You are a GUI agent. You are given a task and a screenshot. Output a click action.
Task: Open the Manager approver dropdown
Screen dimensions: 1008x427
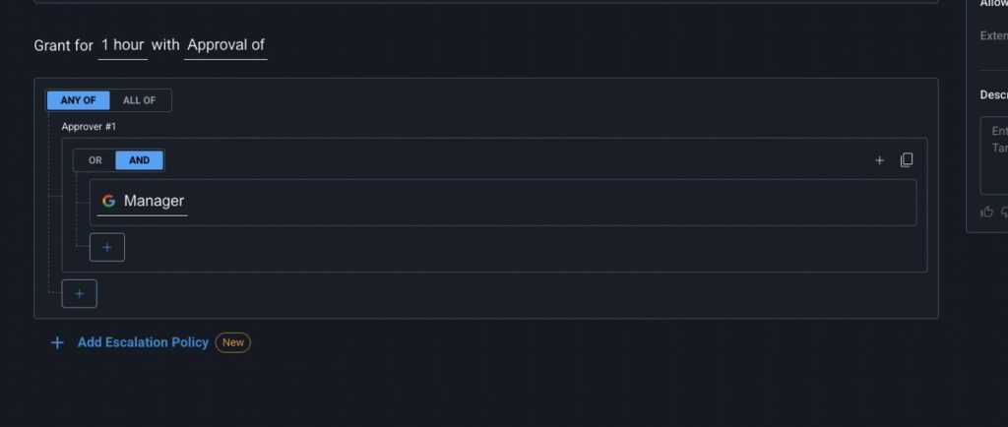(x=154, y=201)
